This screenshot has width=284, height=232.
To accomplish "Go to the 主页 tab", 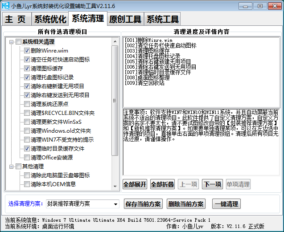I will click(x=16, y=19).
